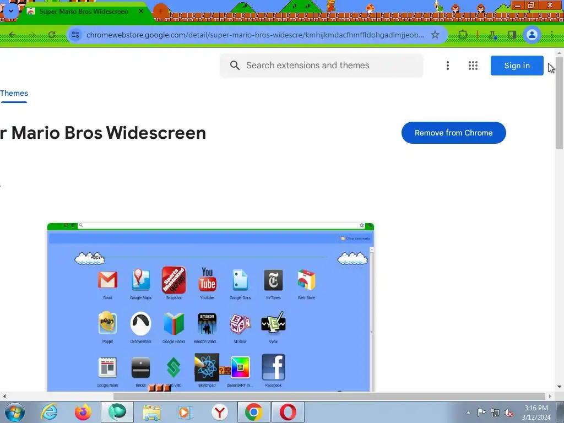Screen dimensions: 564x423
Task: Click the Google Maps icon in preview
Action: [x=140, y=279]
